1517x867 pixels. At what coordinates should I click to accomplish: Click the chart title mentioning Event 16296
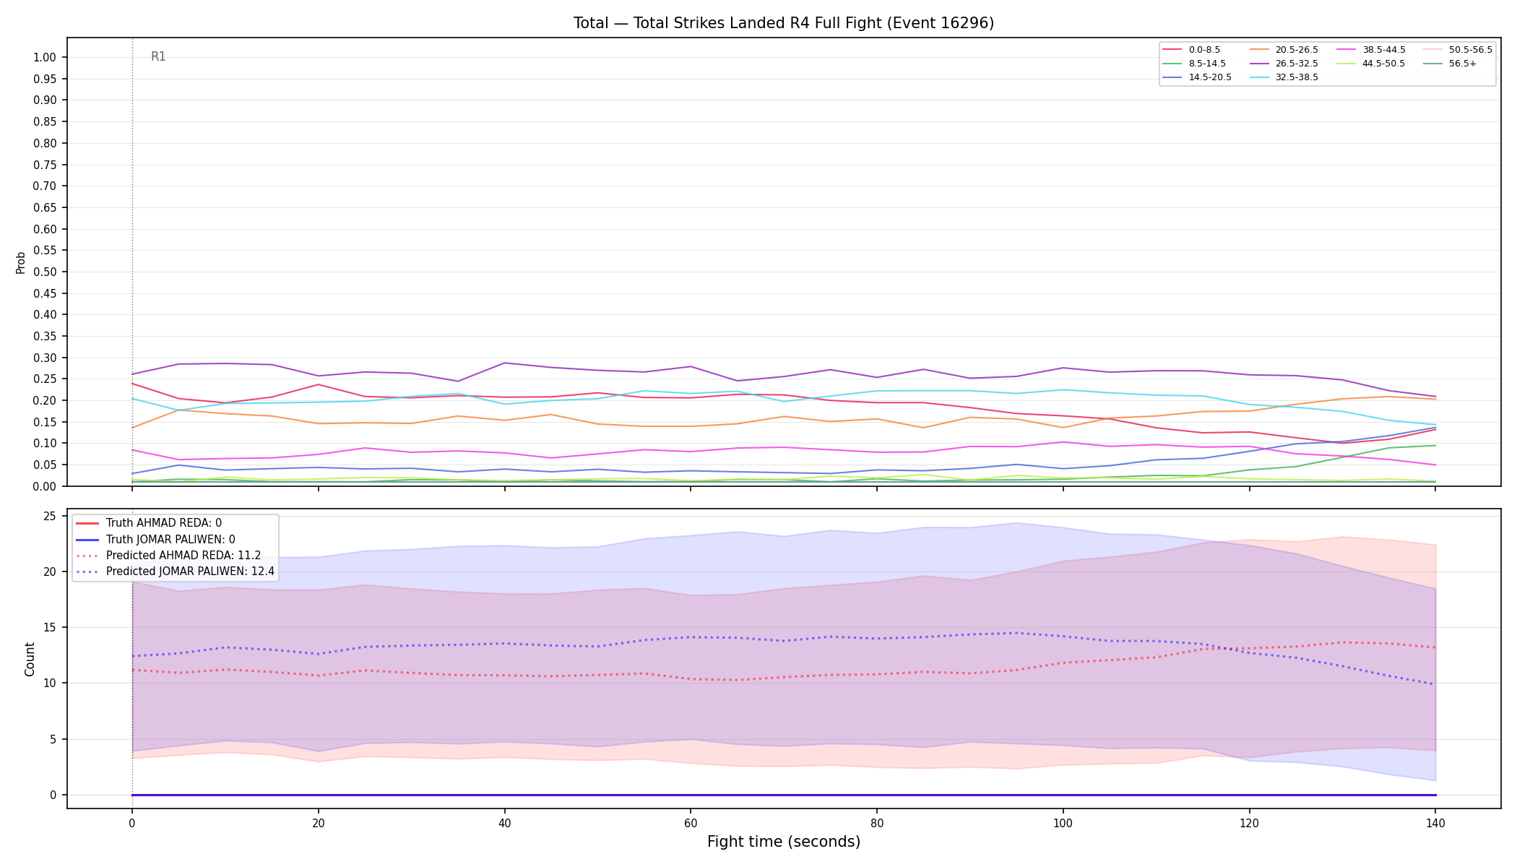click(784, 23)
